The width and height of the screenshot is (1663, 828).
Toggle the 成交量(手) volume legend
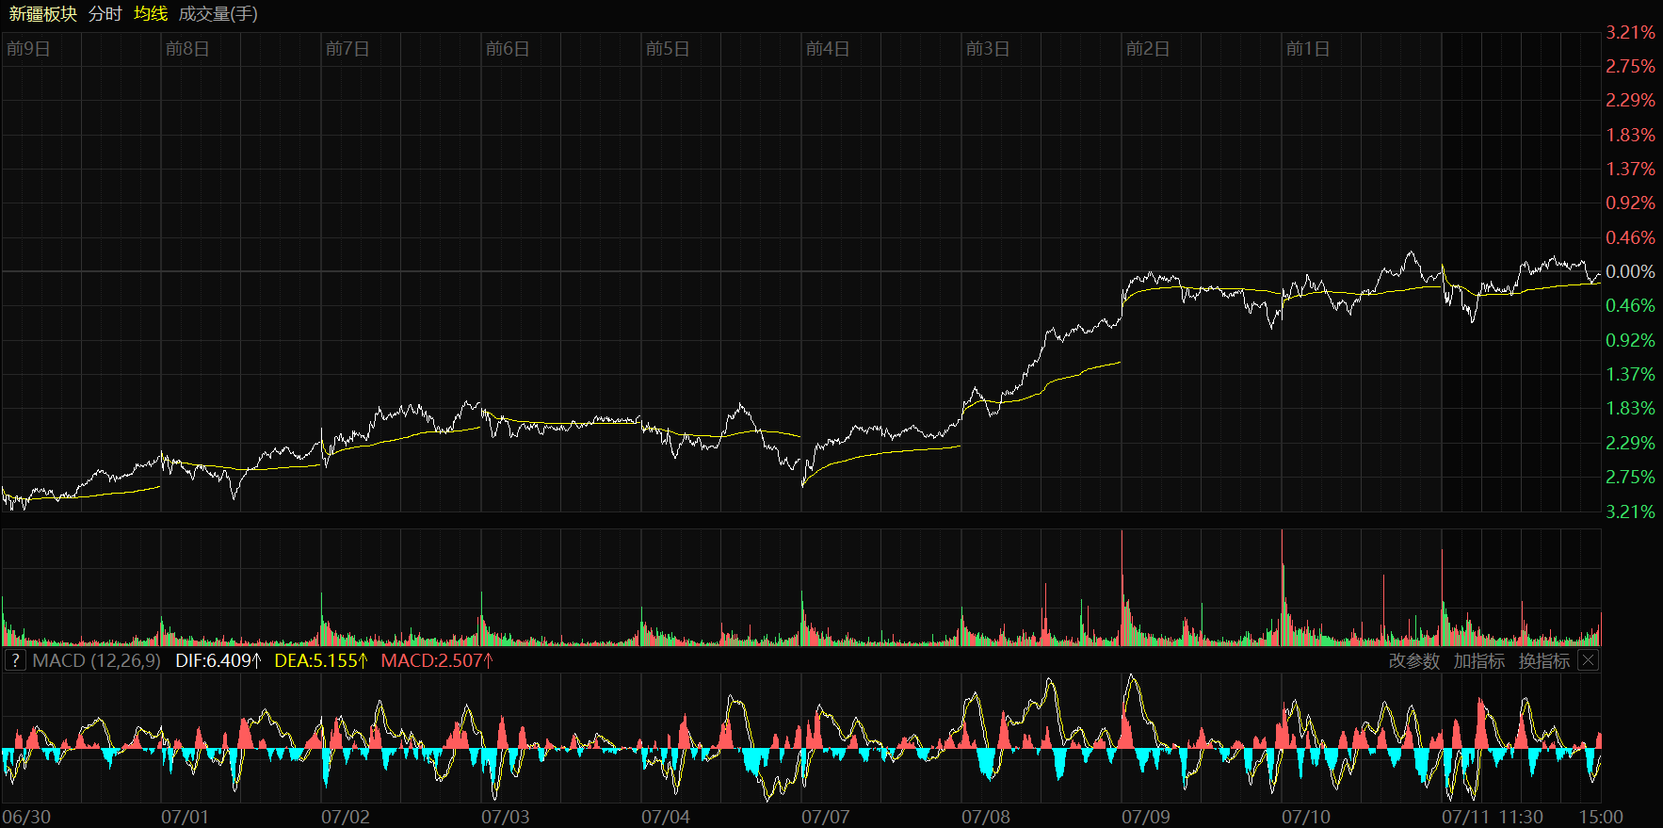[x=218, y=14]
